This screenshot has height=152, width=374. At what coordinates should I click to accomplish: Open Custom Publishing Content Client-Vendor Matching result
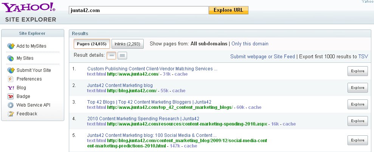[152, 69]
